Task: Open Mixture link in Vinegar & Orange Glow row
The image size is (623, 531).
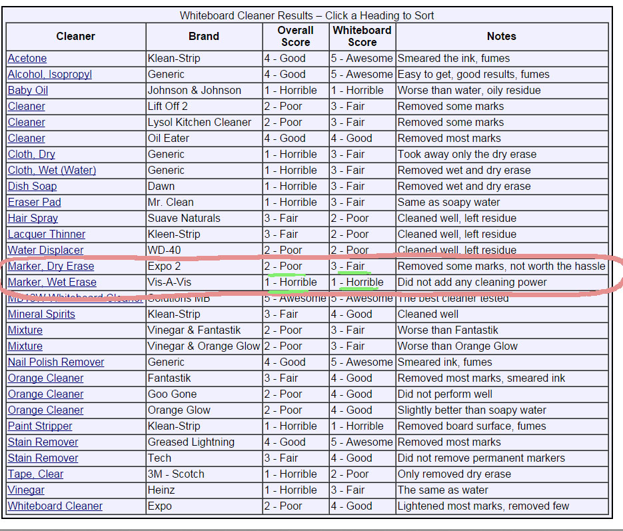Action: (x=25, y=346)
